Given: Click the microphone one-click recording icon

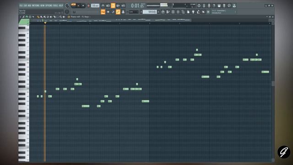Looking at the screenshot, I should pos(209,5).
